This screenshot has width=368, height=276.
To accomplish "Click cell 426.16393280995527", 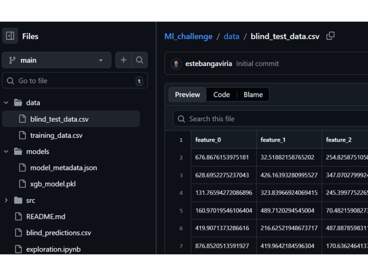I will pyautogui.click(x=289, y=175).
